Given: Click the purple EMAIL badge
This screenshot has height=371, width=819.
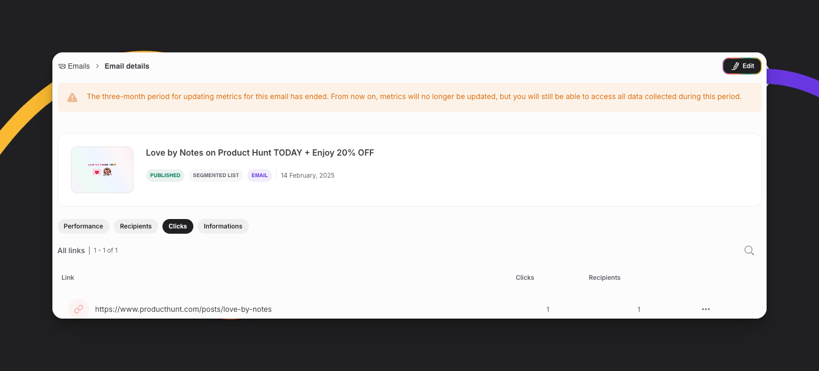Looking at the screenshot, I should pyautogui.click(x=259, y=176).
